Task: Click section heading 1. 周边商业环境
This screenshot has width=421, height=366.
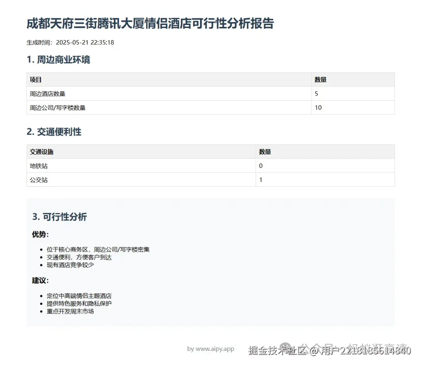Action: tap(59, 60)
